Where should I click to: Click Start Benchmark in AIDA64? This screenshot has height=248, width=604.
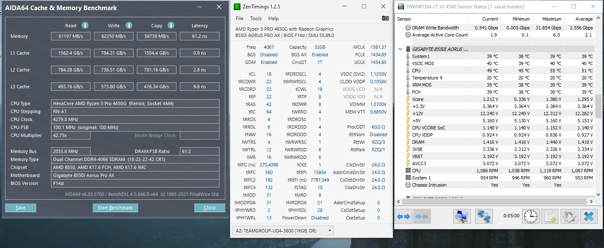coord(115,208)
